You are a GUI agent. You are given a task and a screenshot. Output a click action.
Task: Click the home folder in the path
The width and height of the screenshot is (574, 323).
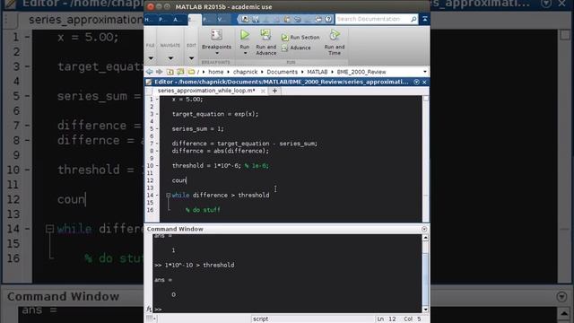215,72
